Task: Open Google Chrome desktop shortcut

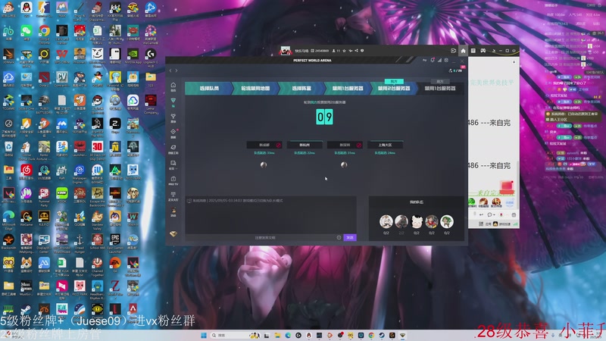Action: (x=44, y=33)
